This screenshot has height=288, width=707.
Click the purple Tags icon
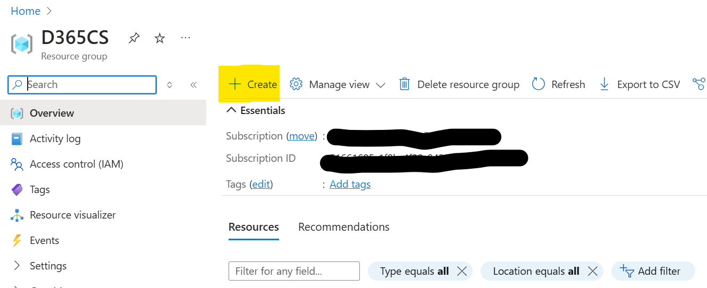[x=17, y=189]
